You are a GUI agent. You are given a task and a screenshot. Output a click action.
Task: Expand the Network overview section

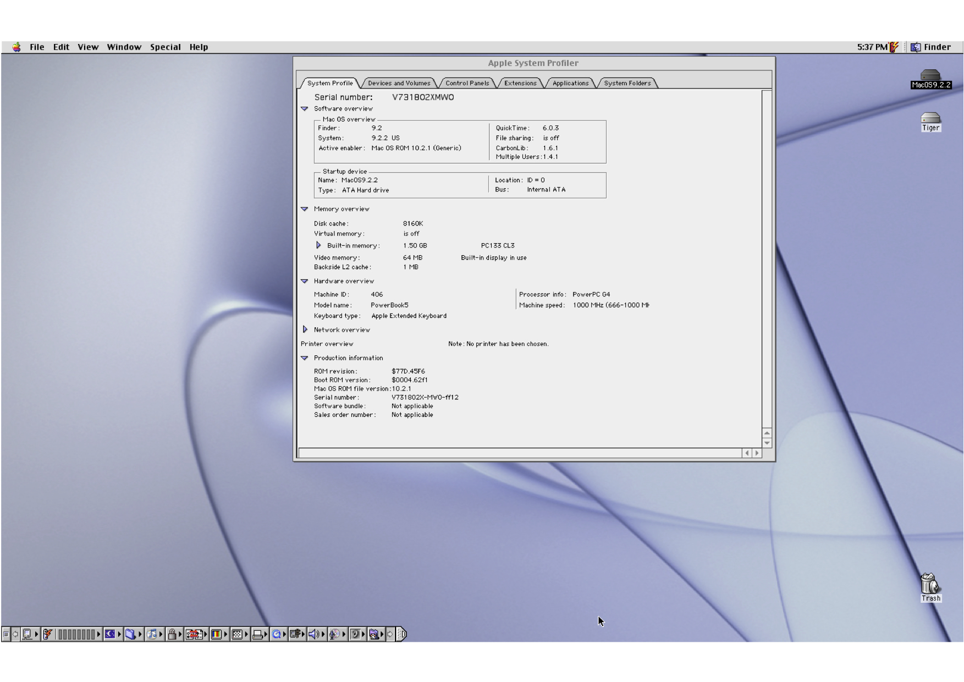tap(305, 329)
